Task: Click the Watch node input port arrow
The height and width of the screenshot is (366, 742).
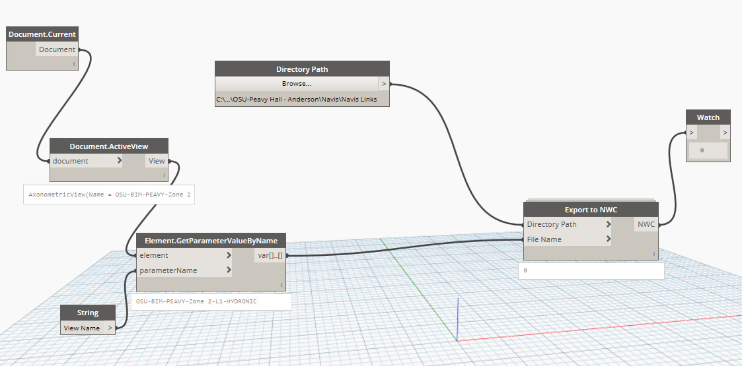Action: (692, 133)
